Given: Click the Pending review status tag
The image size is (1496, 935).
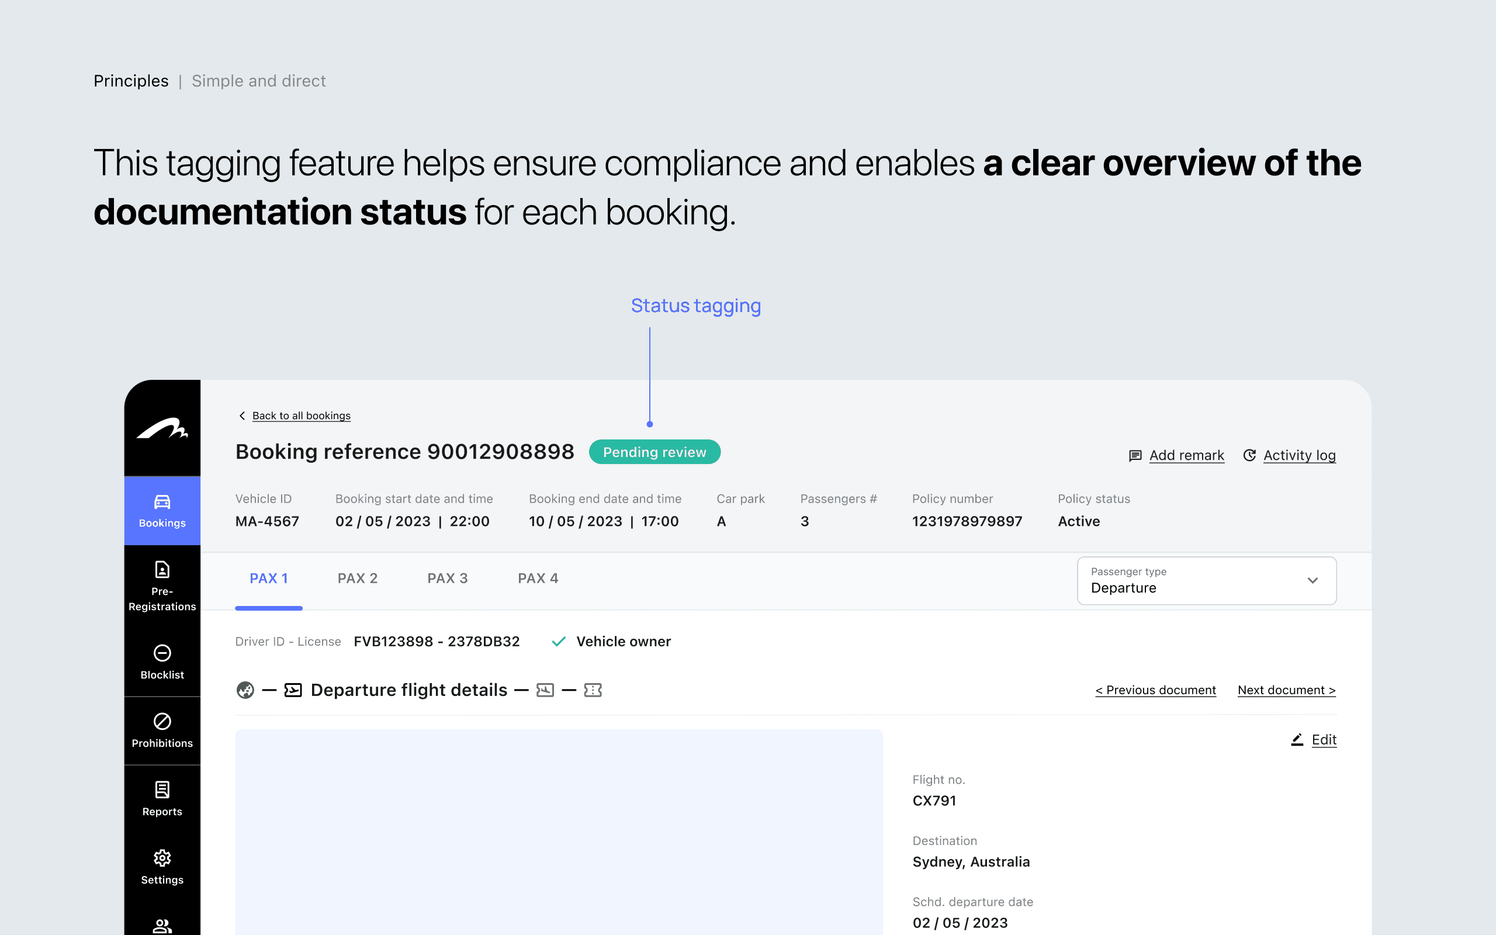Looking at the screenshot, I should coord(654,452).
